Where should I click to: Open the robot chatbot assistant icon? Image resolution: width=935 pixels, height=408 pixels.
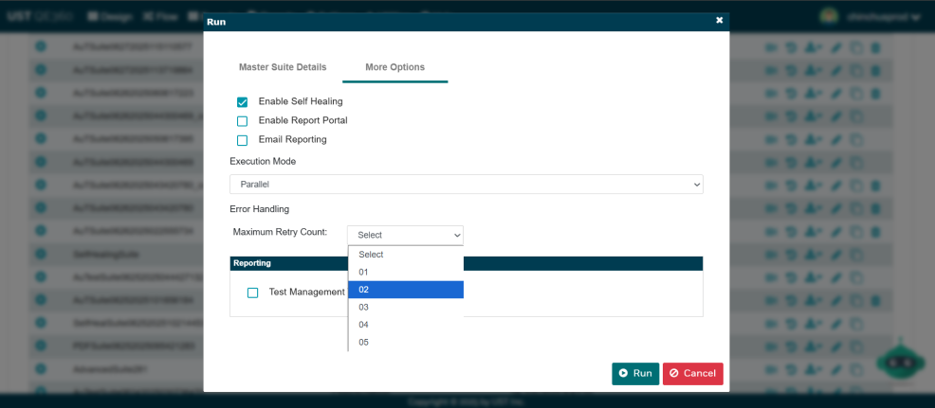(x=899, y=364)
